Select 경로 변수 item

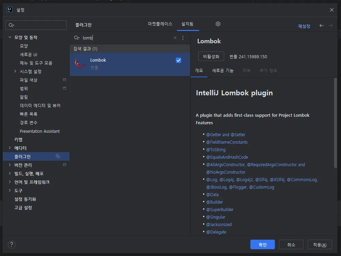click(x=29, y=122)
